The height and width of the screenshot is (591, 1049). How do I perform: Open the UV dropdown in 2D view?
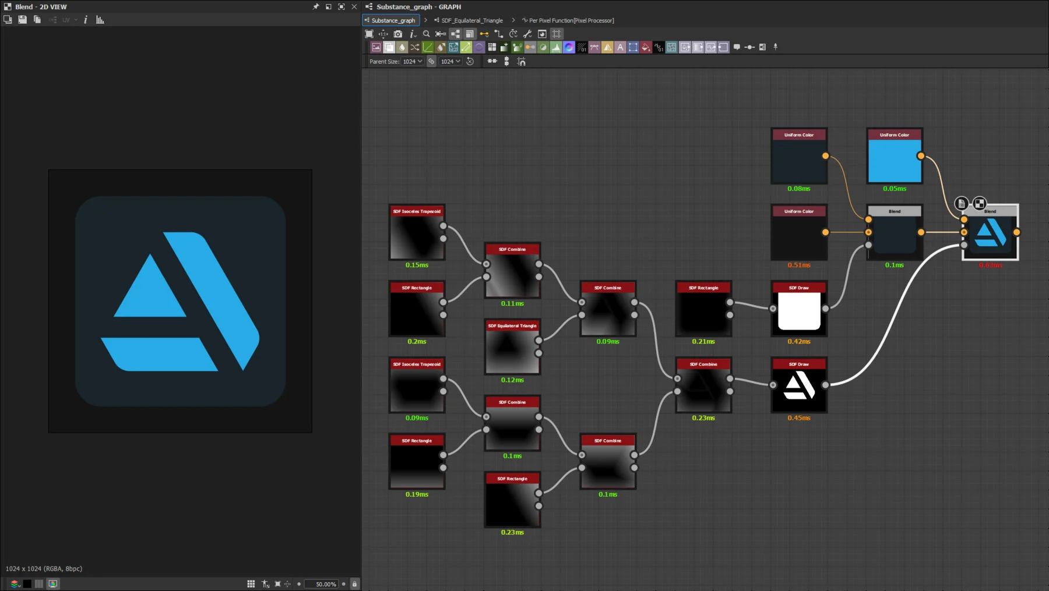tap(69, 20)
